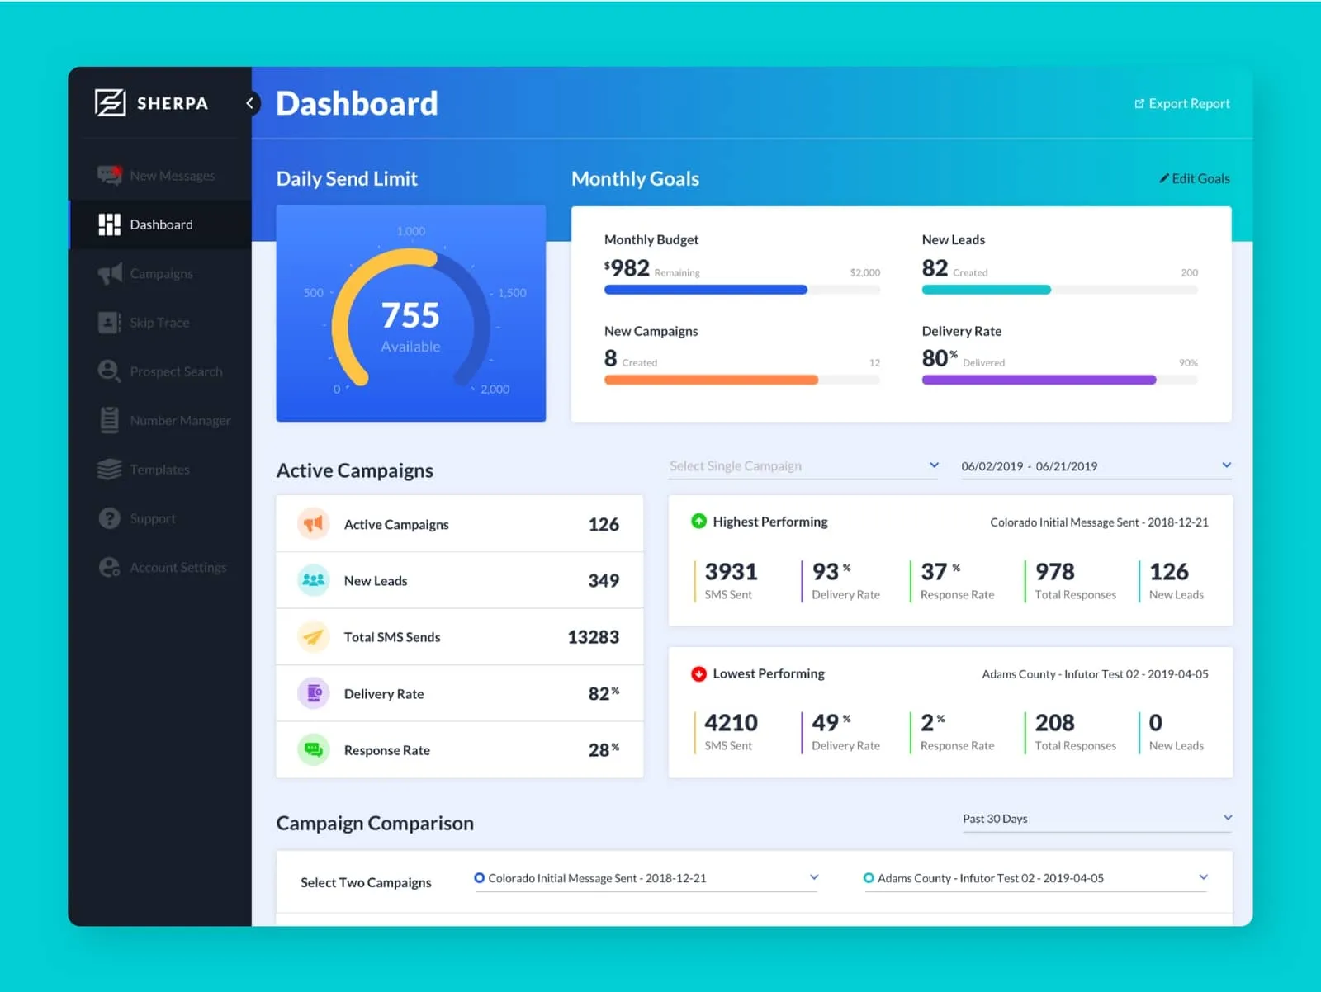This screenshot has width=1321, height=992.
Task: Open the Select Single Campaign dropdown
Action: (x=803, y=465)
